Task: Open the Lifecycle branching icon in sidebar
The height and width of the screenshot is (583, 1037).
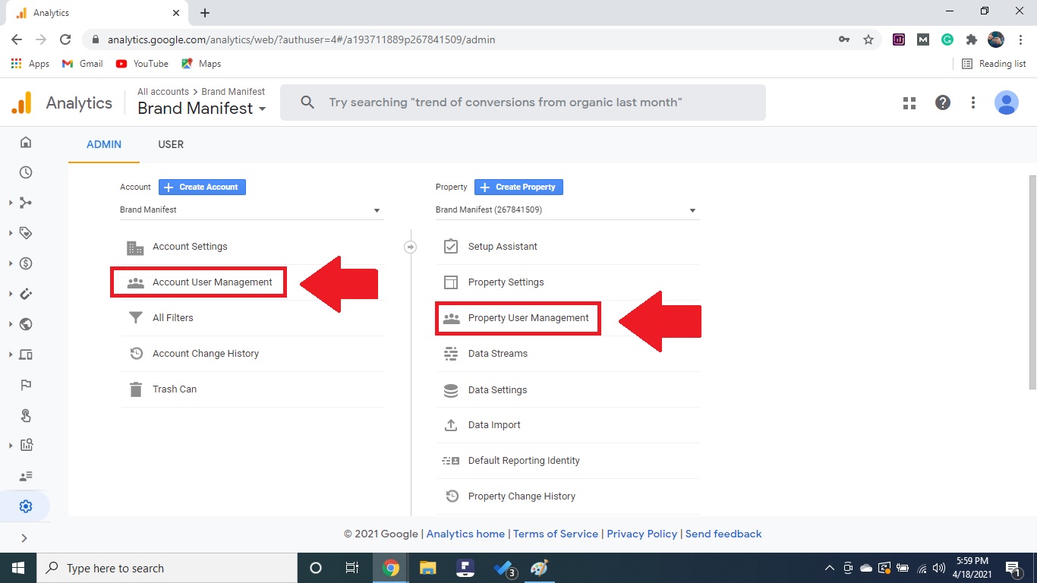Action: [26, 203]
